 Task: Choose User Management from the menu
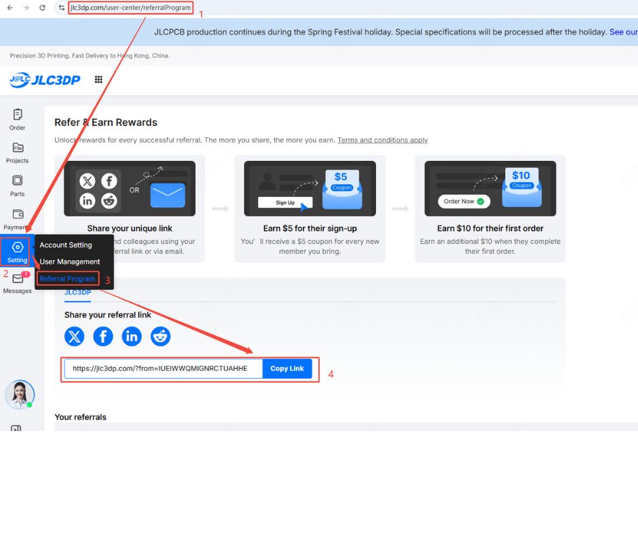[x=70, y=262]
